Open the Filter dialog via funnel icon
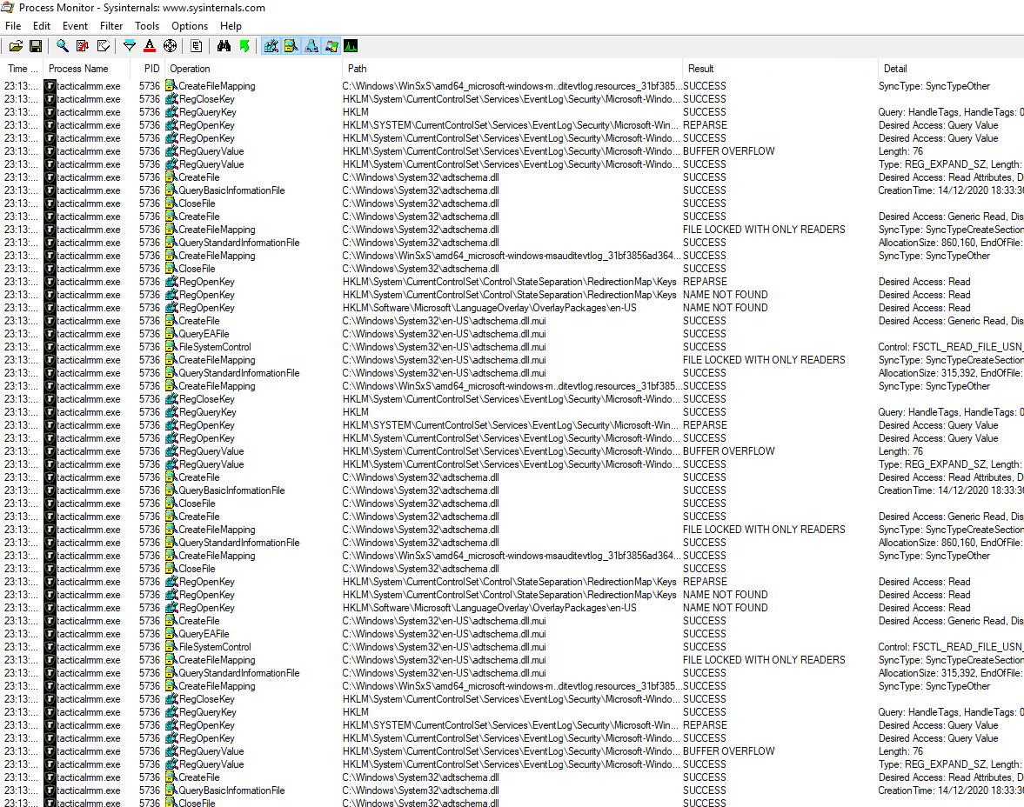The height and width of the screenshot is (807, 1024). 130,46
